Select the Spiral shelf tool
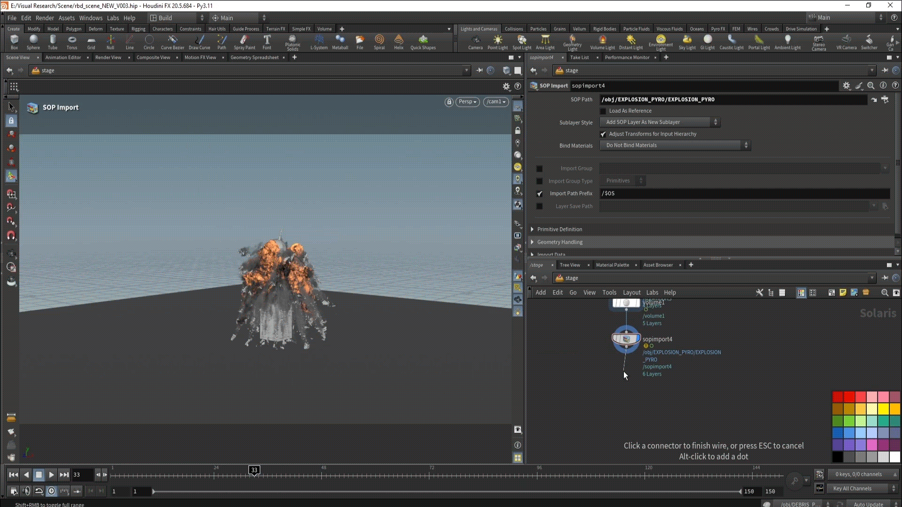This screenshot has height=507, width=902. click(x=379, y=41)
